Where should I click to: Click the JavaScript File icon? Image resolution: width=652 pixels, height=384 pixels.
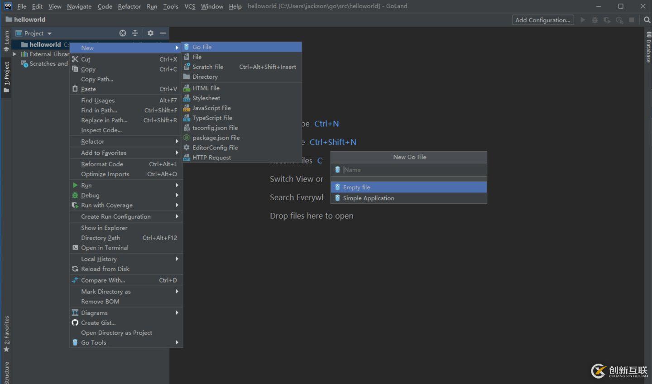click(187, 108)
